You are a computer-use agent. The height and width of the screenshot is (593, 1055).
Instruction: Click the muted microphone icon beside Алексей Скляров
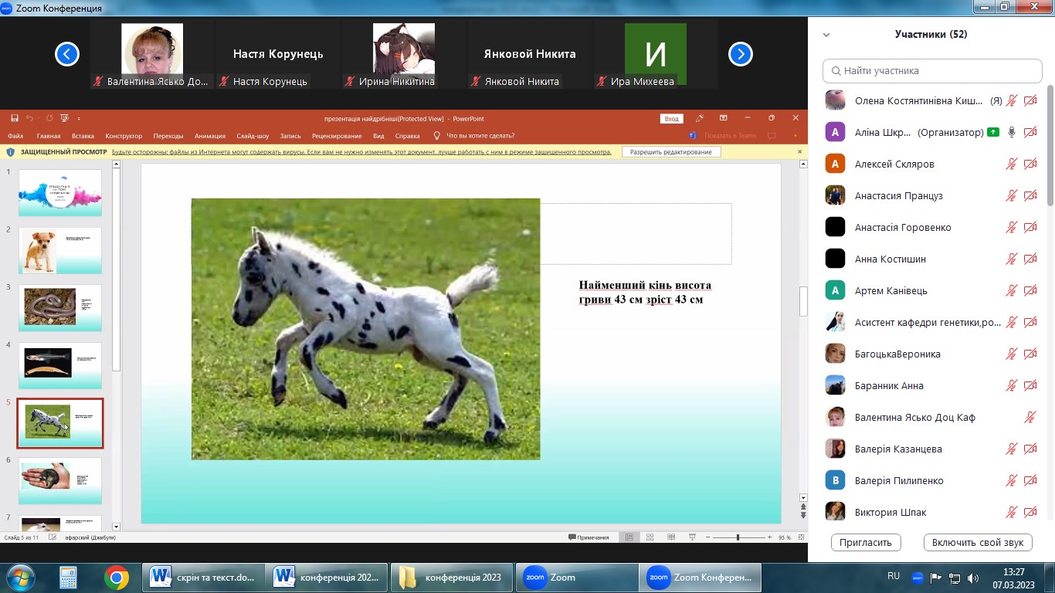pyautogui.click(x=1011, y=164)
